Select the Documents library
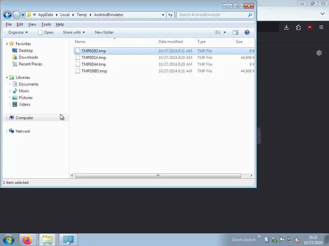Screen dimensions: 329x246 tap(29, 84)
